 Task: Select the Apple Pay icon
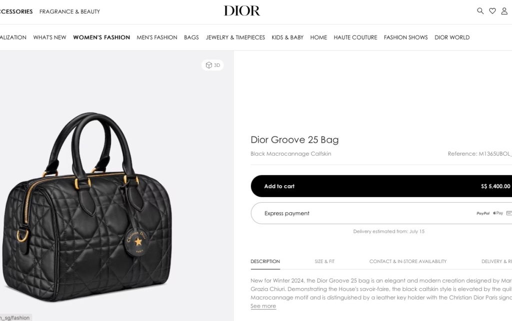coord(498,213)
